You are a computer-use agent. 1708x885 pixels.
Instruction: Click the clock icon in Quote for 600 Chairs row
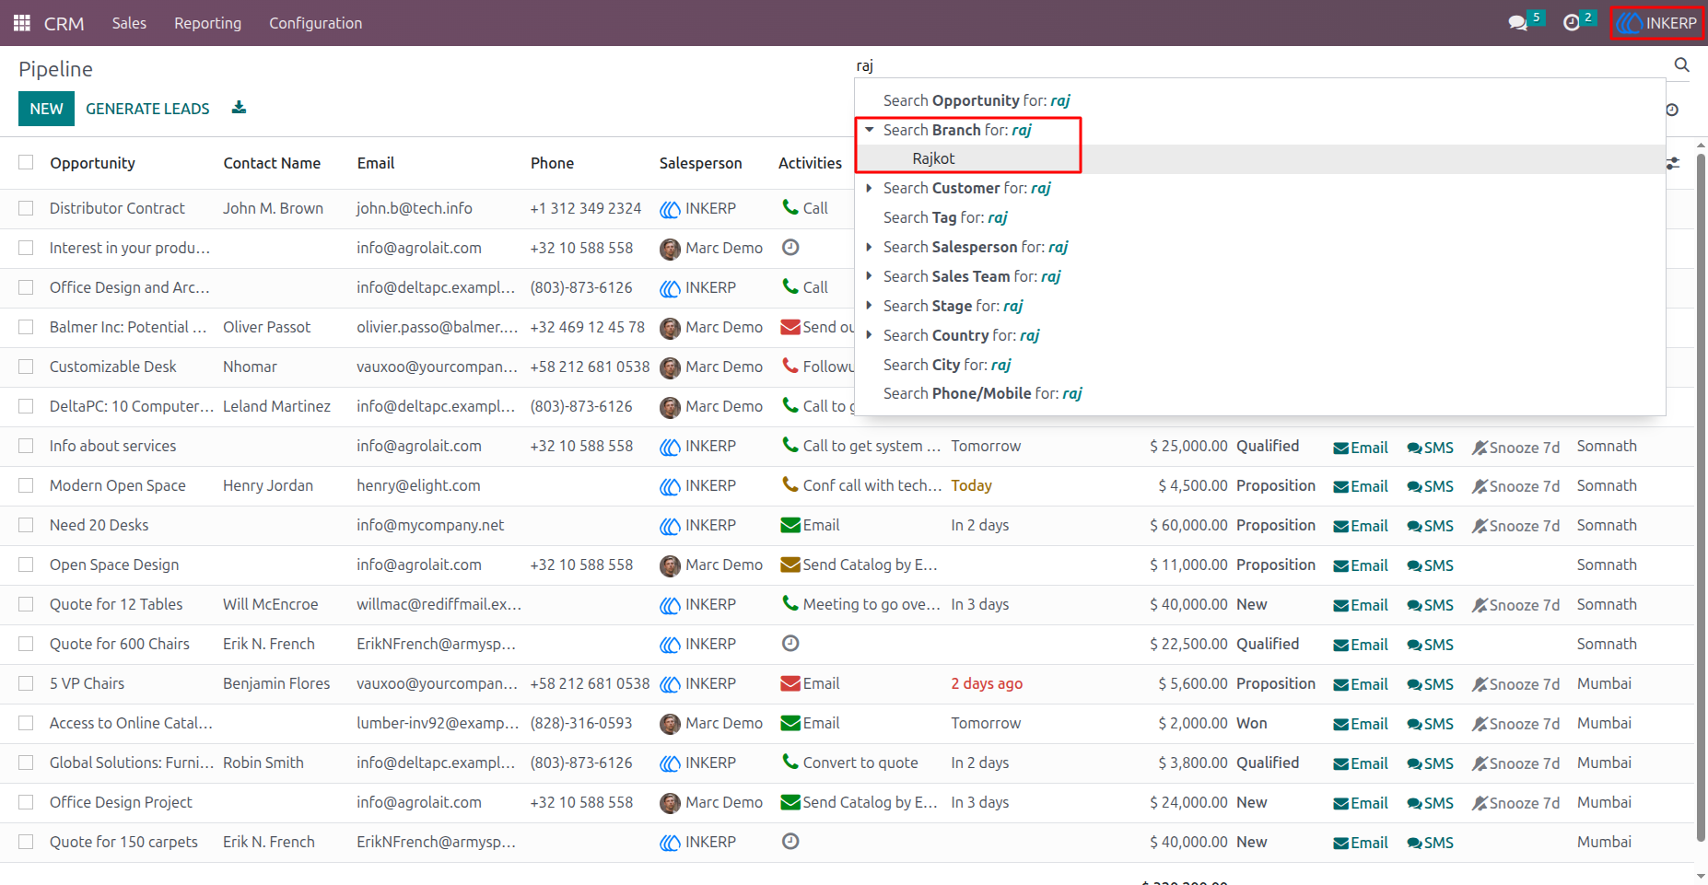[790, 643]
